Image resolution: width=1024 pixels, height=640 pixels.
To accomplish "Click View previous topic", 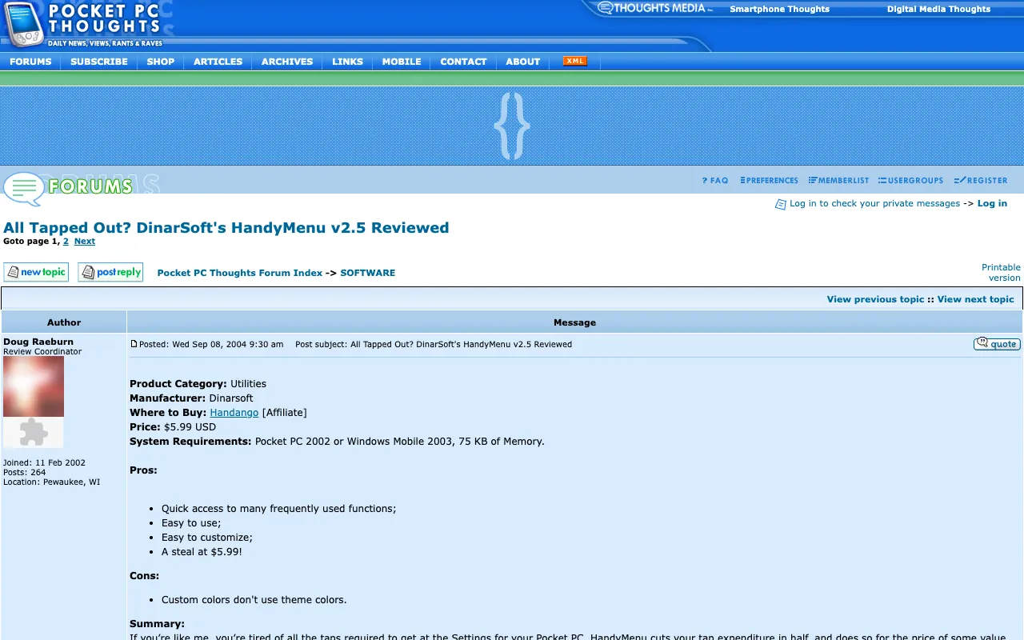I will [875, 299].
